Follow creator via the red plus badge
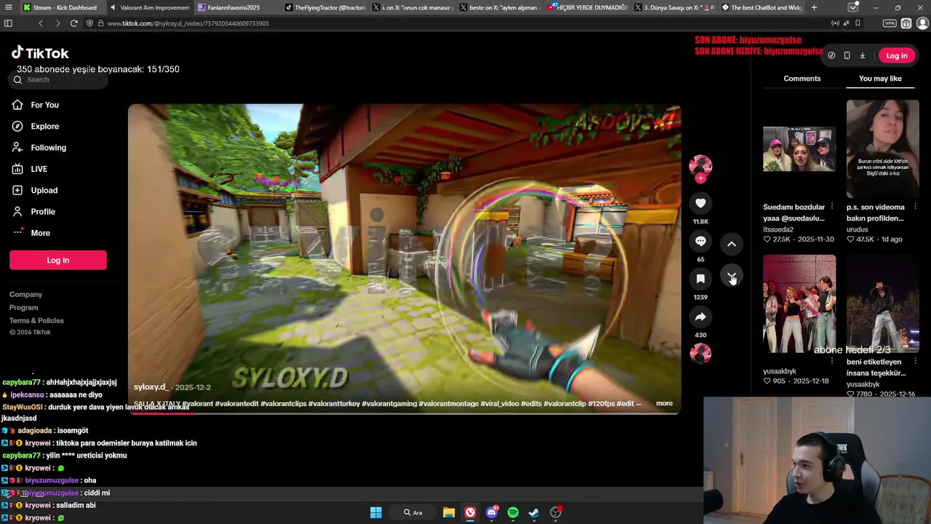The image size is (931, 524). [x=700, y=178]
